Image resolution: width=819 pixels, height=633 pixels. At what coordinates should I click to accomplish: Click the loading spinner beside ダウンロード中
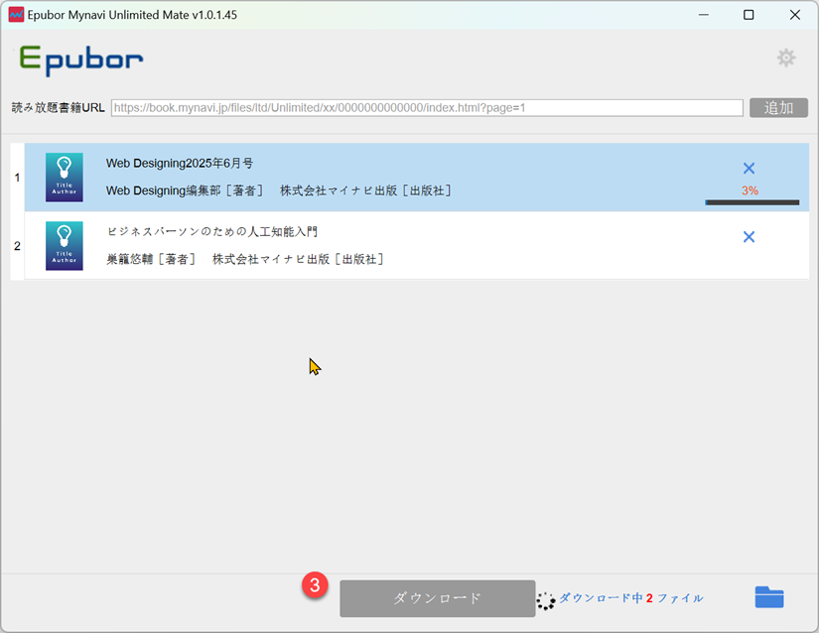(x=546, y=600)
